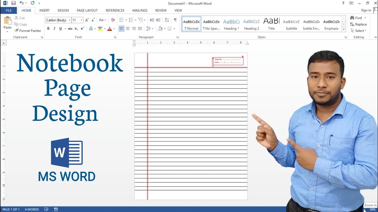Toggle underline formatting

tap(61, 29)
